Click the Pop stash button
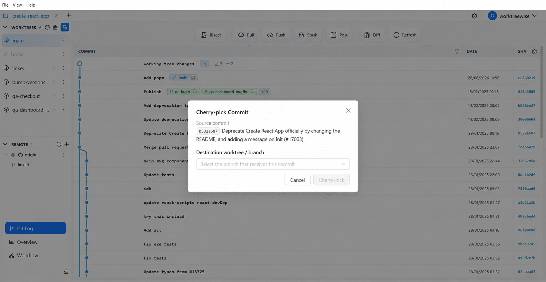This screenshot has width=546, height=282. pos(339,35)
